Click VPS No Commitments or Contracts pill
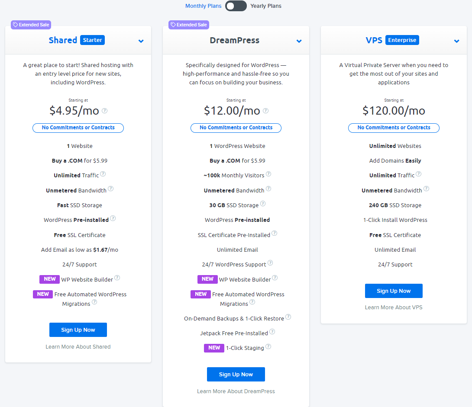 coord(394,128)
